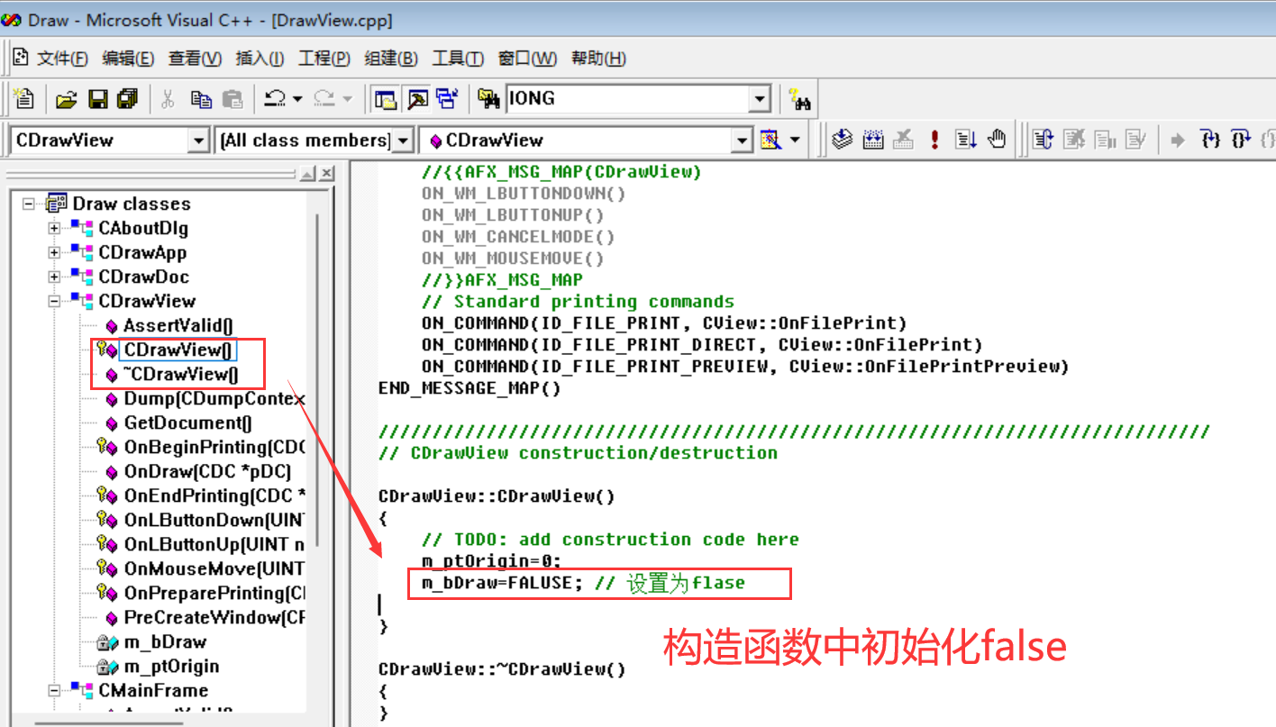
Task: Click the Go debug icon
Action: [966, 140]
